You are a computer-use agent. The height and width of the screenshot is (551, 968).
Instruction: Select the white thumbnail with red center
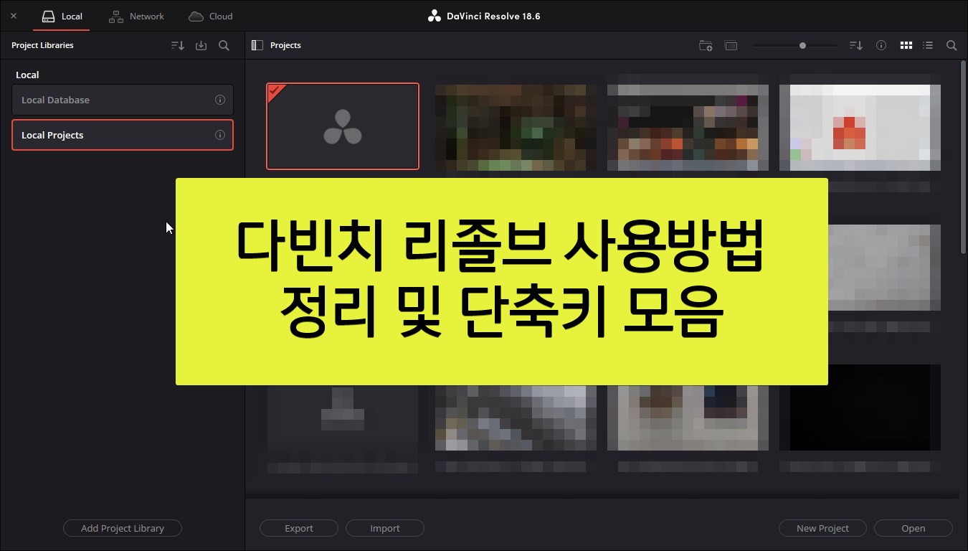860,128
